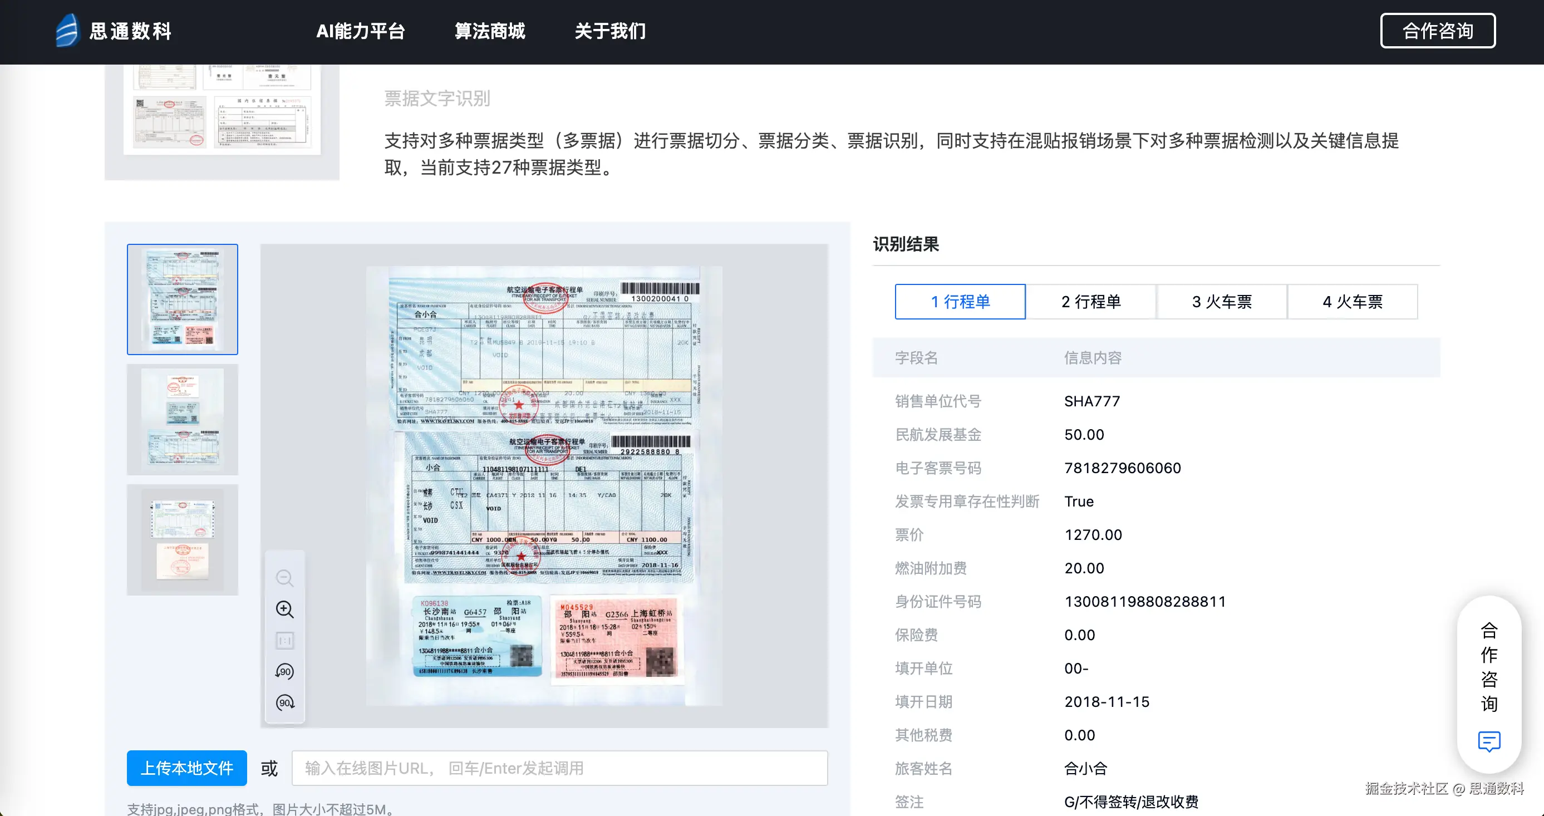Open the AI能力平台 menu
1544x816 pixels.
[360, 31]
